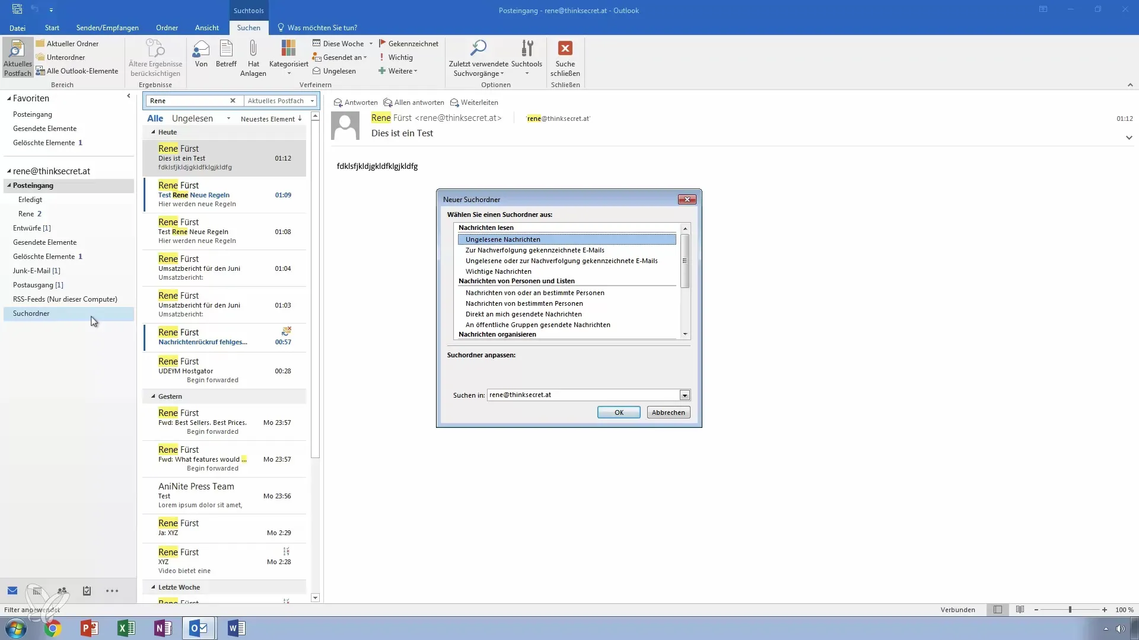
Task: Collapse the Gestern message group
Action: (x=153, y=396)
